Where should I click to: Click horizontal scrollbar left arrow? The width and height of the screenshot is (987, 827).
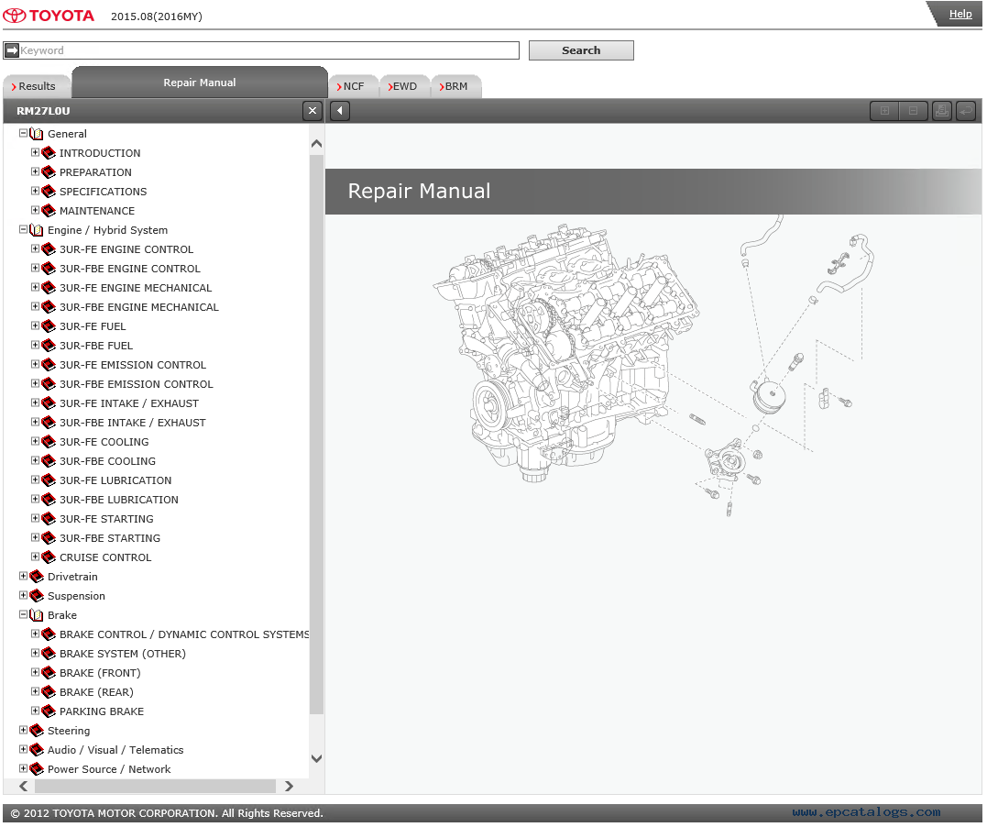click(x=23, y=786)
